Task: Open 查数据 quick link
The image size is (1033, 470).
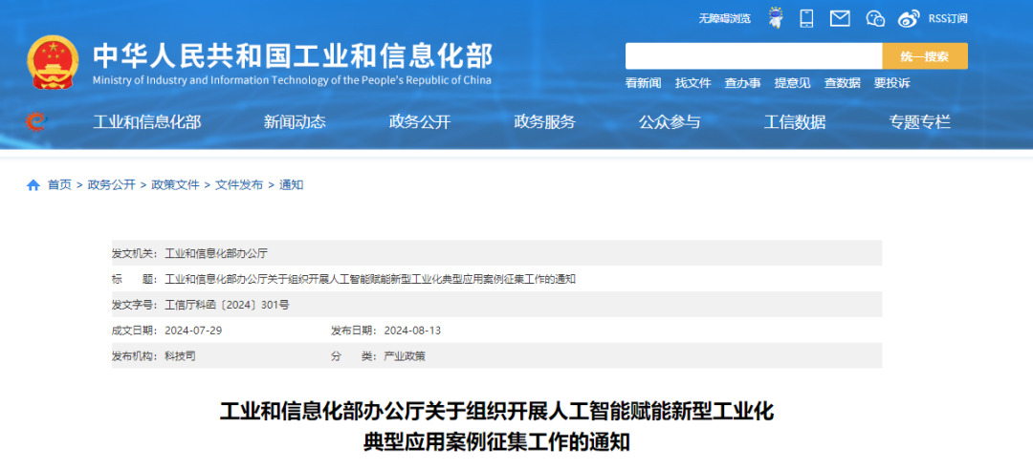Action: (x=842, y=83)
